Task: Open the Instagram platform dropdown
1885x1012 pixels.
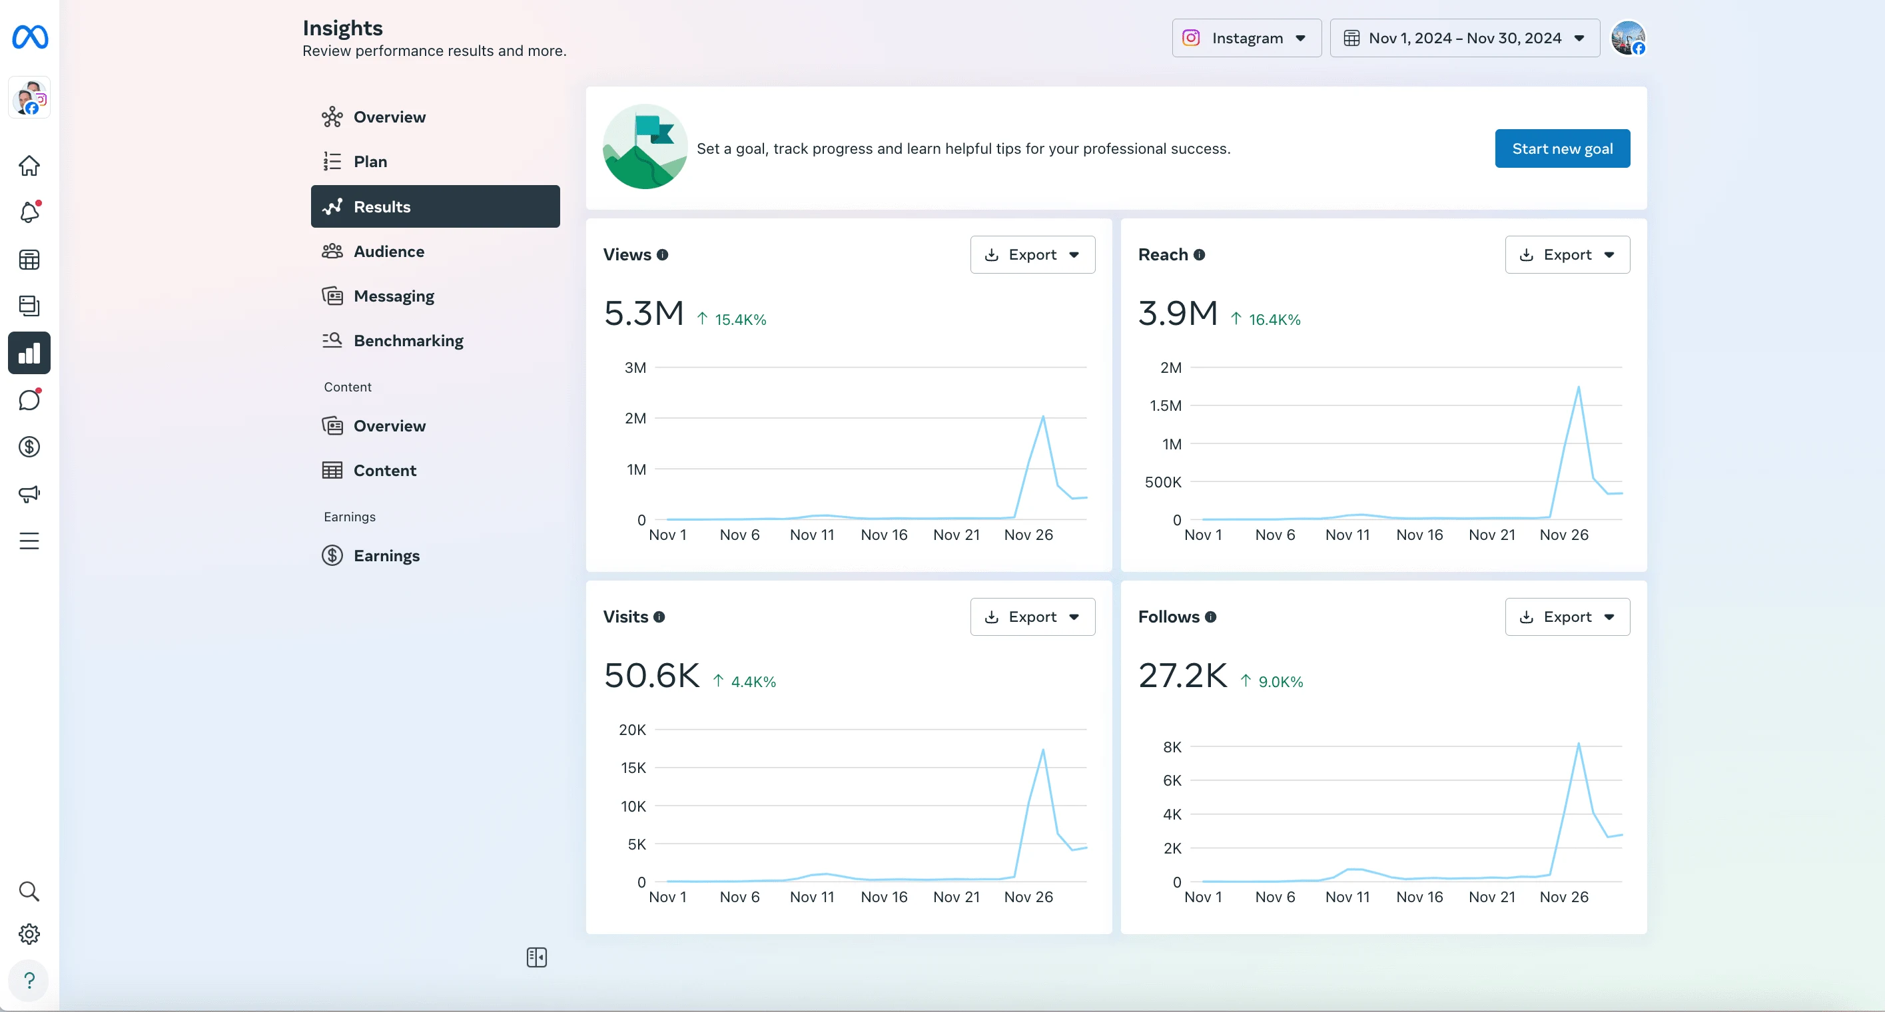Action: click(1246, 38)
